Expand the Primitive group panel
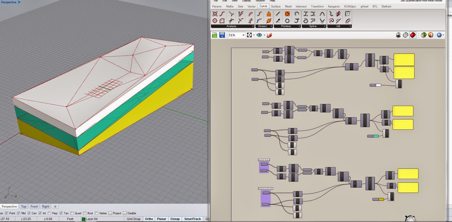452x222 pixels. [x=299, y=26]
